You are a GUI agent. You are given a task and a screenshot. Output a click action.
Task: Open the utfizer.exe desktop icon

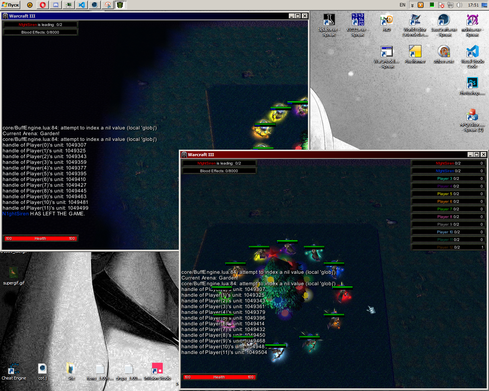(x=444, y=54)
